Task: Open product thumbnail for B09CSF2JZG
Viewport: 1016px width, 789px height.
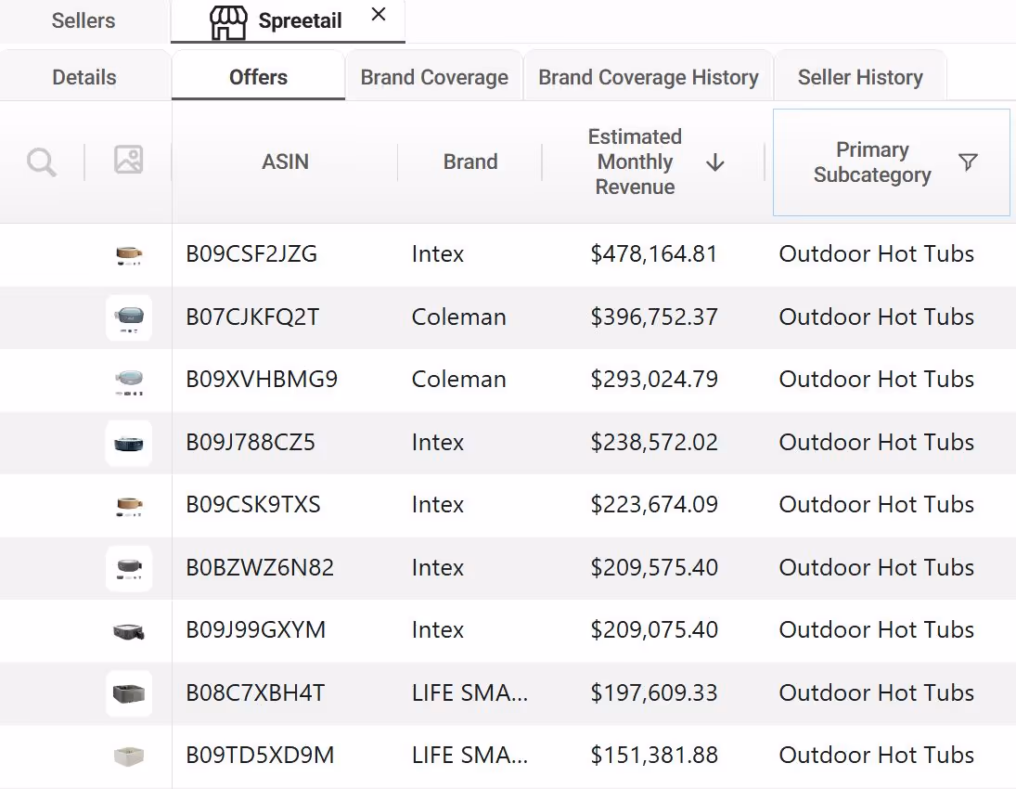Action: click(129, 254)
